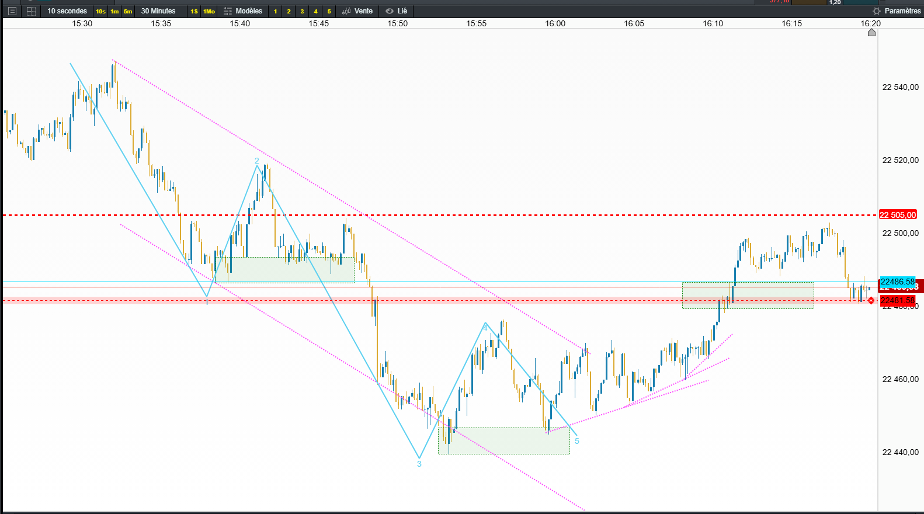The height and width of the screenshot is (514, 924).
Task: Click the 16:15 time axis label
Action: pyautogui.click(x=791, y=23)
